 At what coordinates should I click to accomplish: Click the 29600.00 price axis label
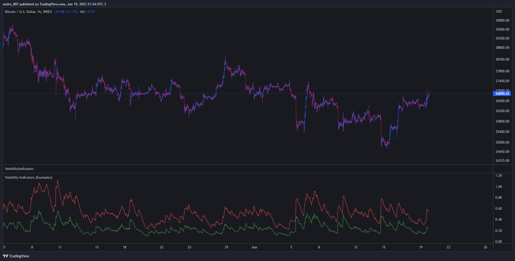pos(502,29)
